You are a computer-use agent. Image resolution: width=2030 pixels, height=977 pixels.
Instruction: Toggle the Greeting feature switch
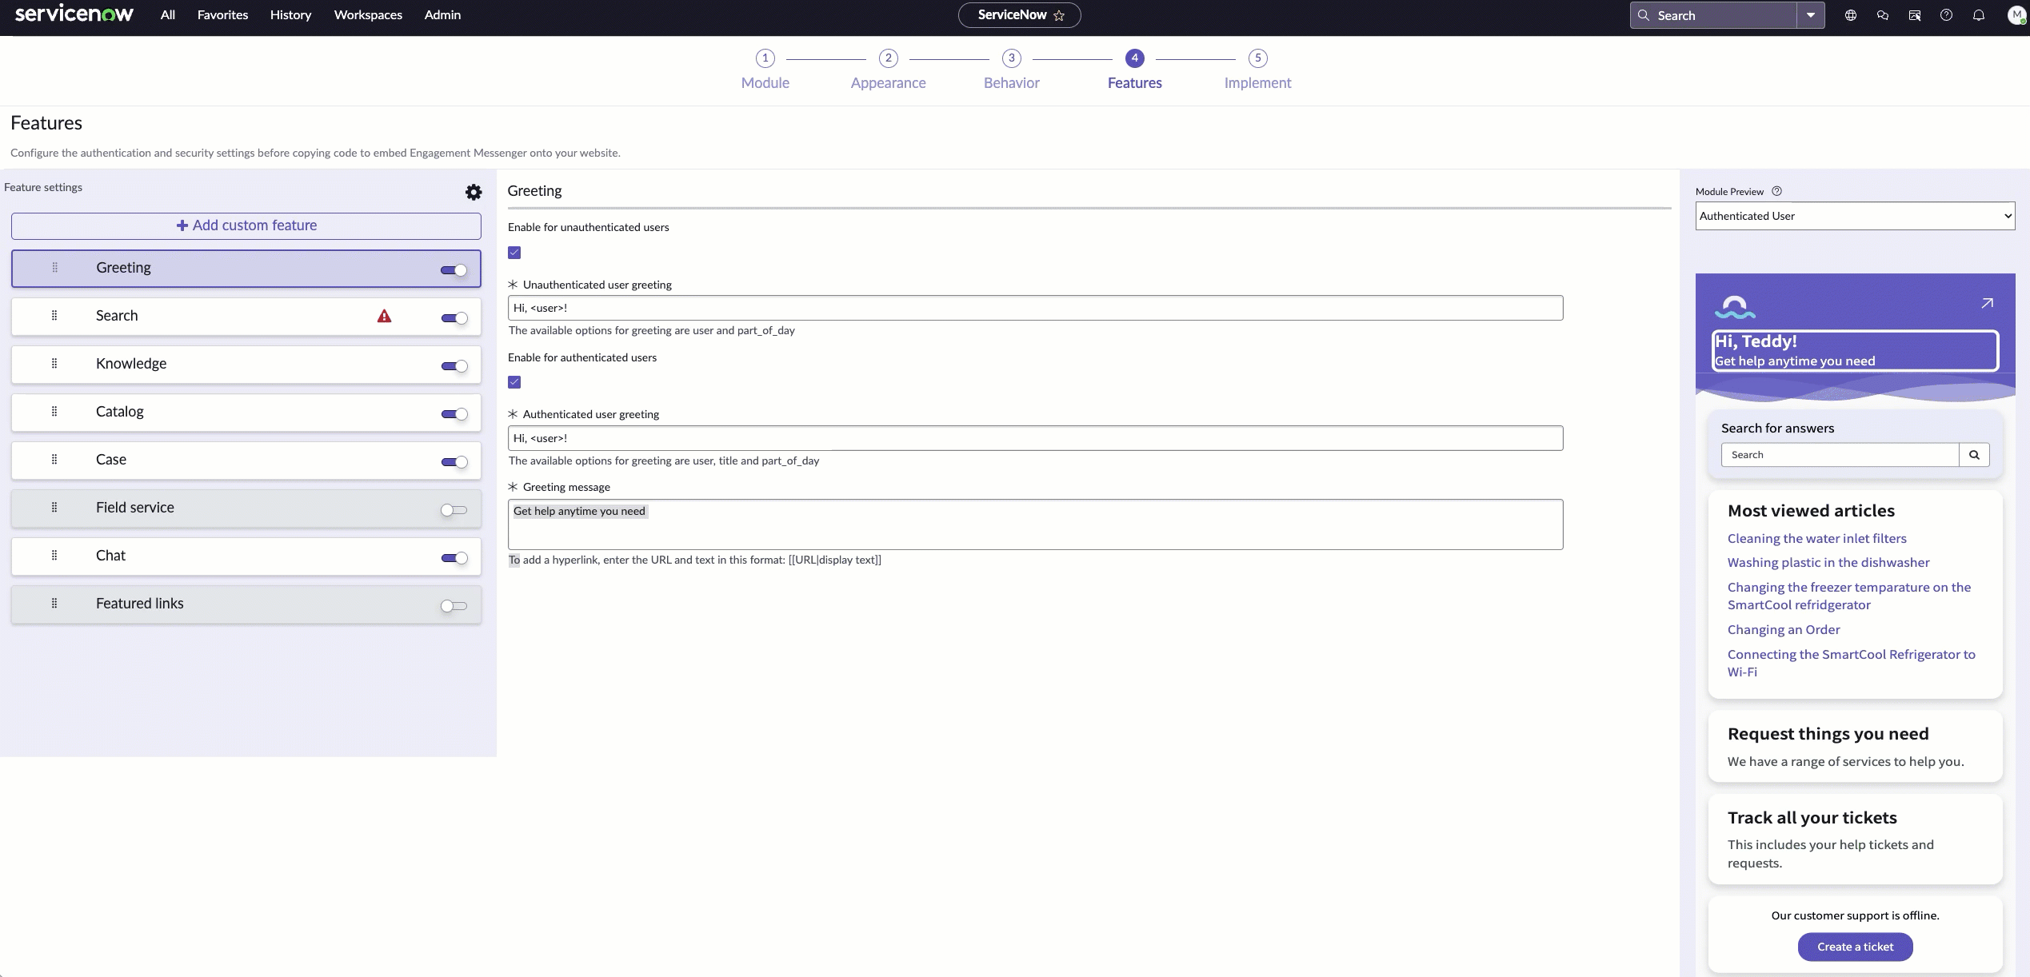(454, 270)
